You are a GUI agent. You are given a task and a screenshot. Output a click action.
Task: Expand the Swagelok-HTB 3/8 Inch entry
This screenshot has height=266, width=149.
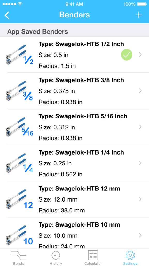[140, 91]
